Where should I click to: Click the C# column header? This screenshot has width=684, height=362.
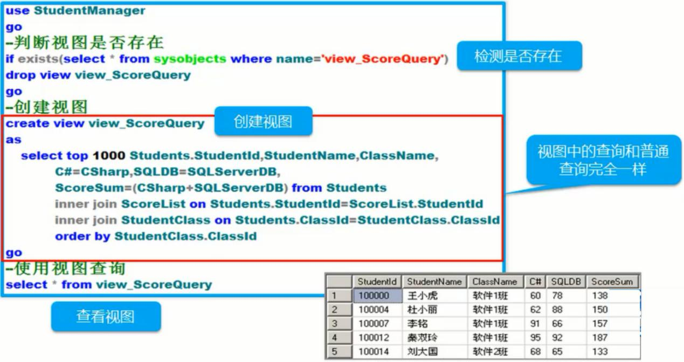click(x=535, y=281)
